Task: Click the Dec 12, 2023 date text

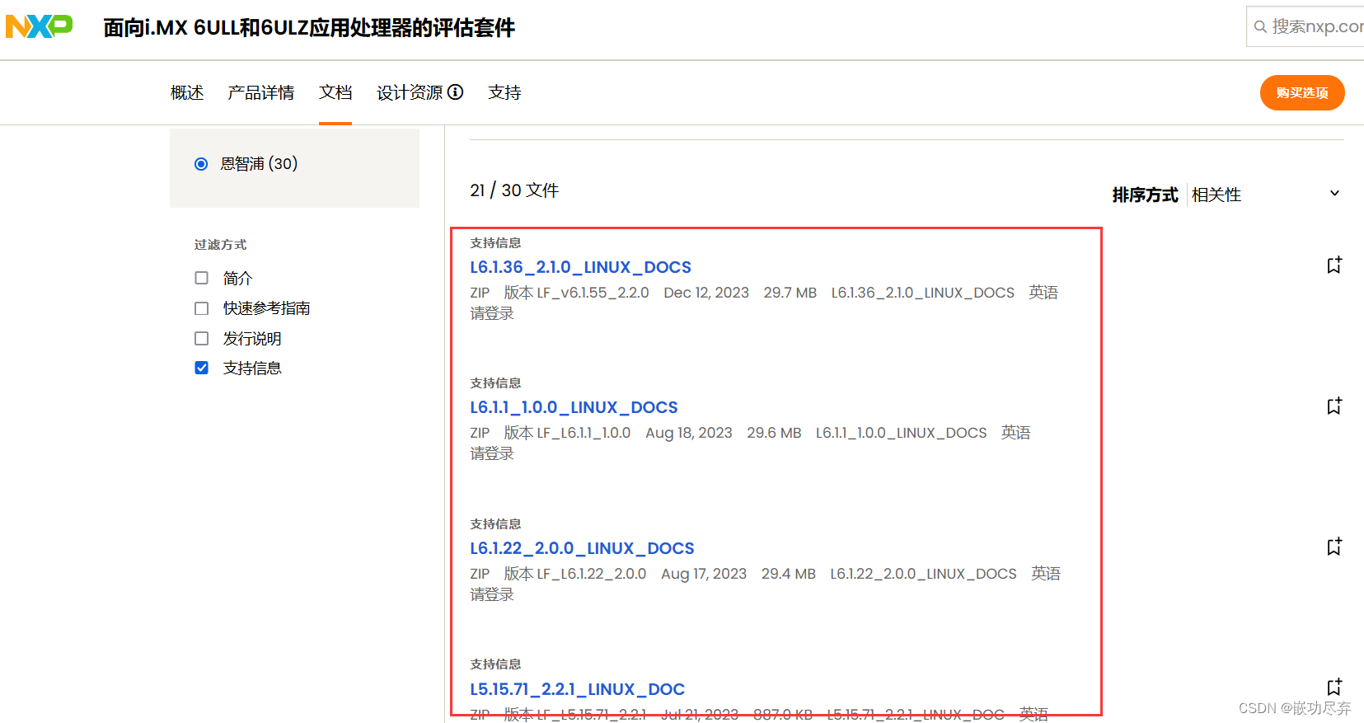Action: tap(706, 293)
